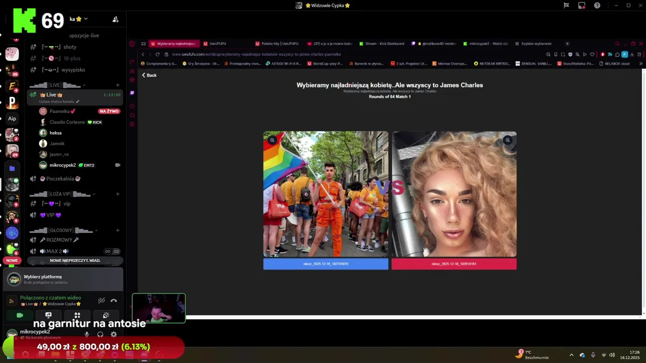Click user mikrocypek2 in voice channel list

[x=63, y=165]
